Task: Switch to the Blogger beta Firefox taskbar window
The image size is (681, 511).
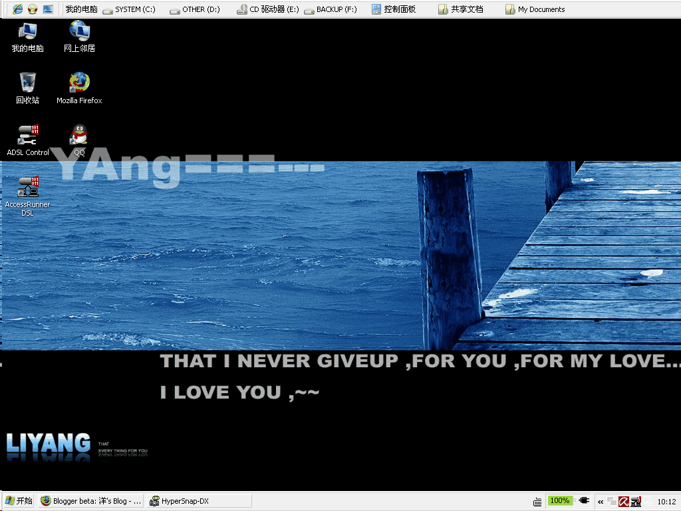Action: (90, 501)
